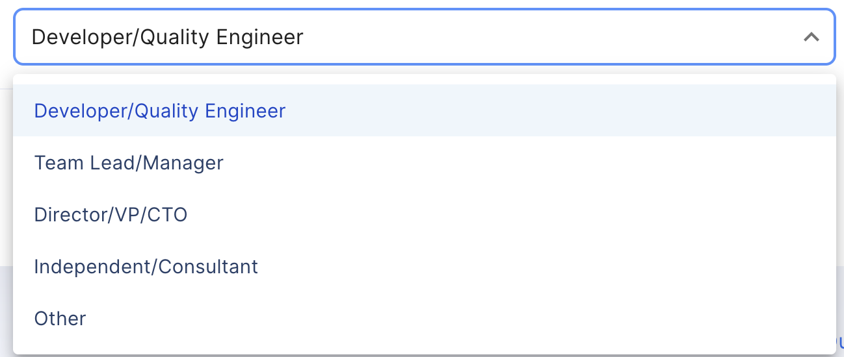
Task: Click the Developer/Quality Engineer text in the field
Action: (x=167, y=37)
